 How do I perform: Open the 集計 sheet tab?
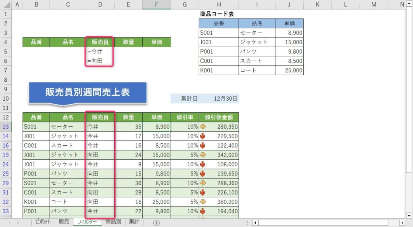(x=134, y=222)
